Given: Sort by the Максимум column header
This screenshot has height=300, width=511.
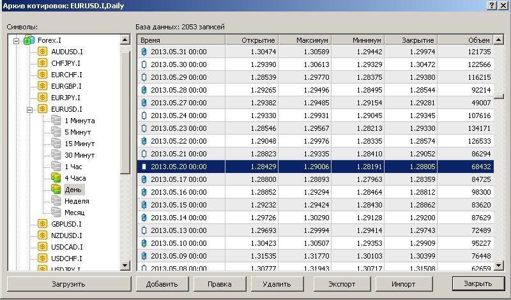Looking at the screenshot, I should [305, 40].
